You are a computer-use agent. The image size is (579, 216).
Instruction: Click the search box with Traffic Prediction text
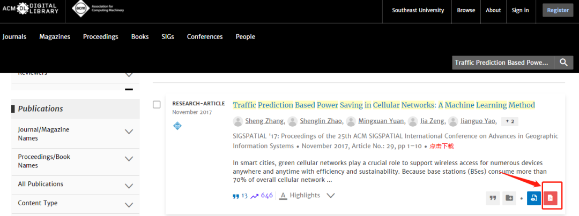tap(502, 63)
